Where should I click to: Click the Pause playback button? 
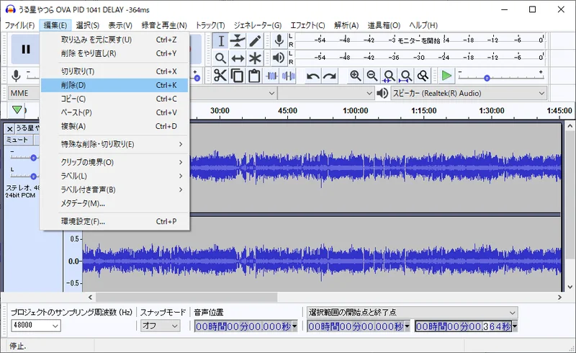point(25,49)
